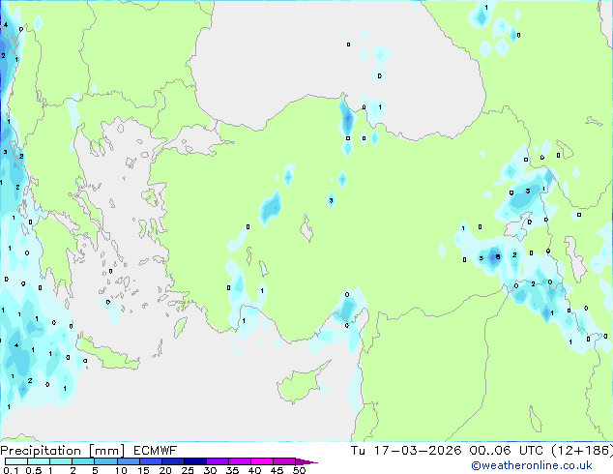Click the island of Crete on map

tap(106, 355)
